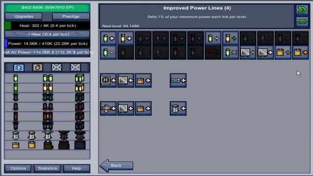This screenshot has height=176, width=313.
Task: Select grey plating plus beside plating lightning
Action: click(x=265, y=52)
